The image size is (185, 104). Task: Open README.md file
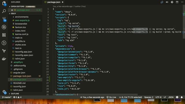click(x=19, y=83)
